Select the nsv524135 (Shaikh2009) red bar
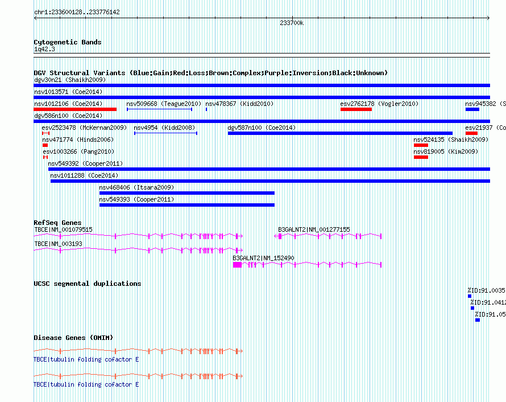 coord(421,145)
